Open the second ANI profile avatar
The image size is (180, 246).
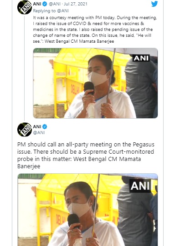(x=25, y=130)
